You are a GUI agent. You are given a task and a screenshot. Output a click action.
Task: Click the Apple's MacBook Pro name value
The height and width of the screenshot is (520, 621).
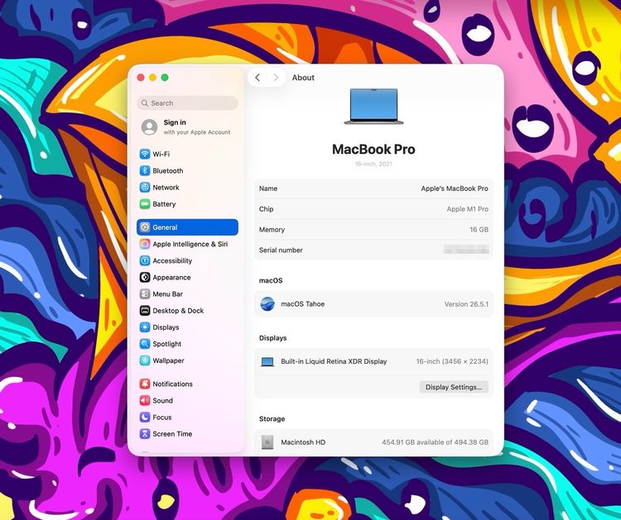(x=455, y=188)
